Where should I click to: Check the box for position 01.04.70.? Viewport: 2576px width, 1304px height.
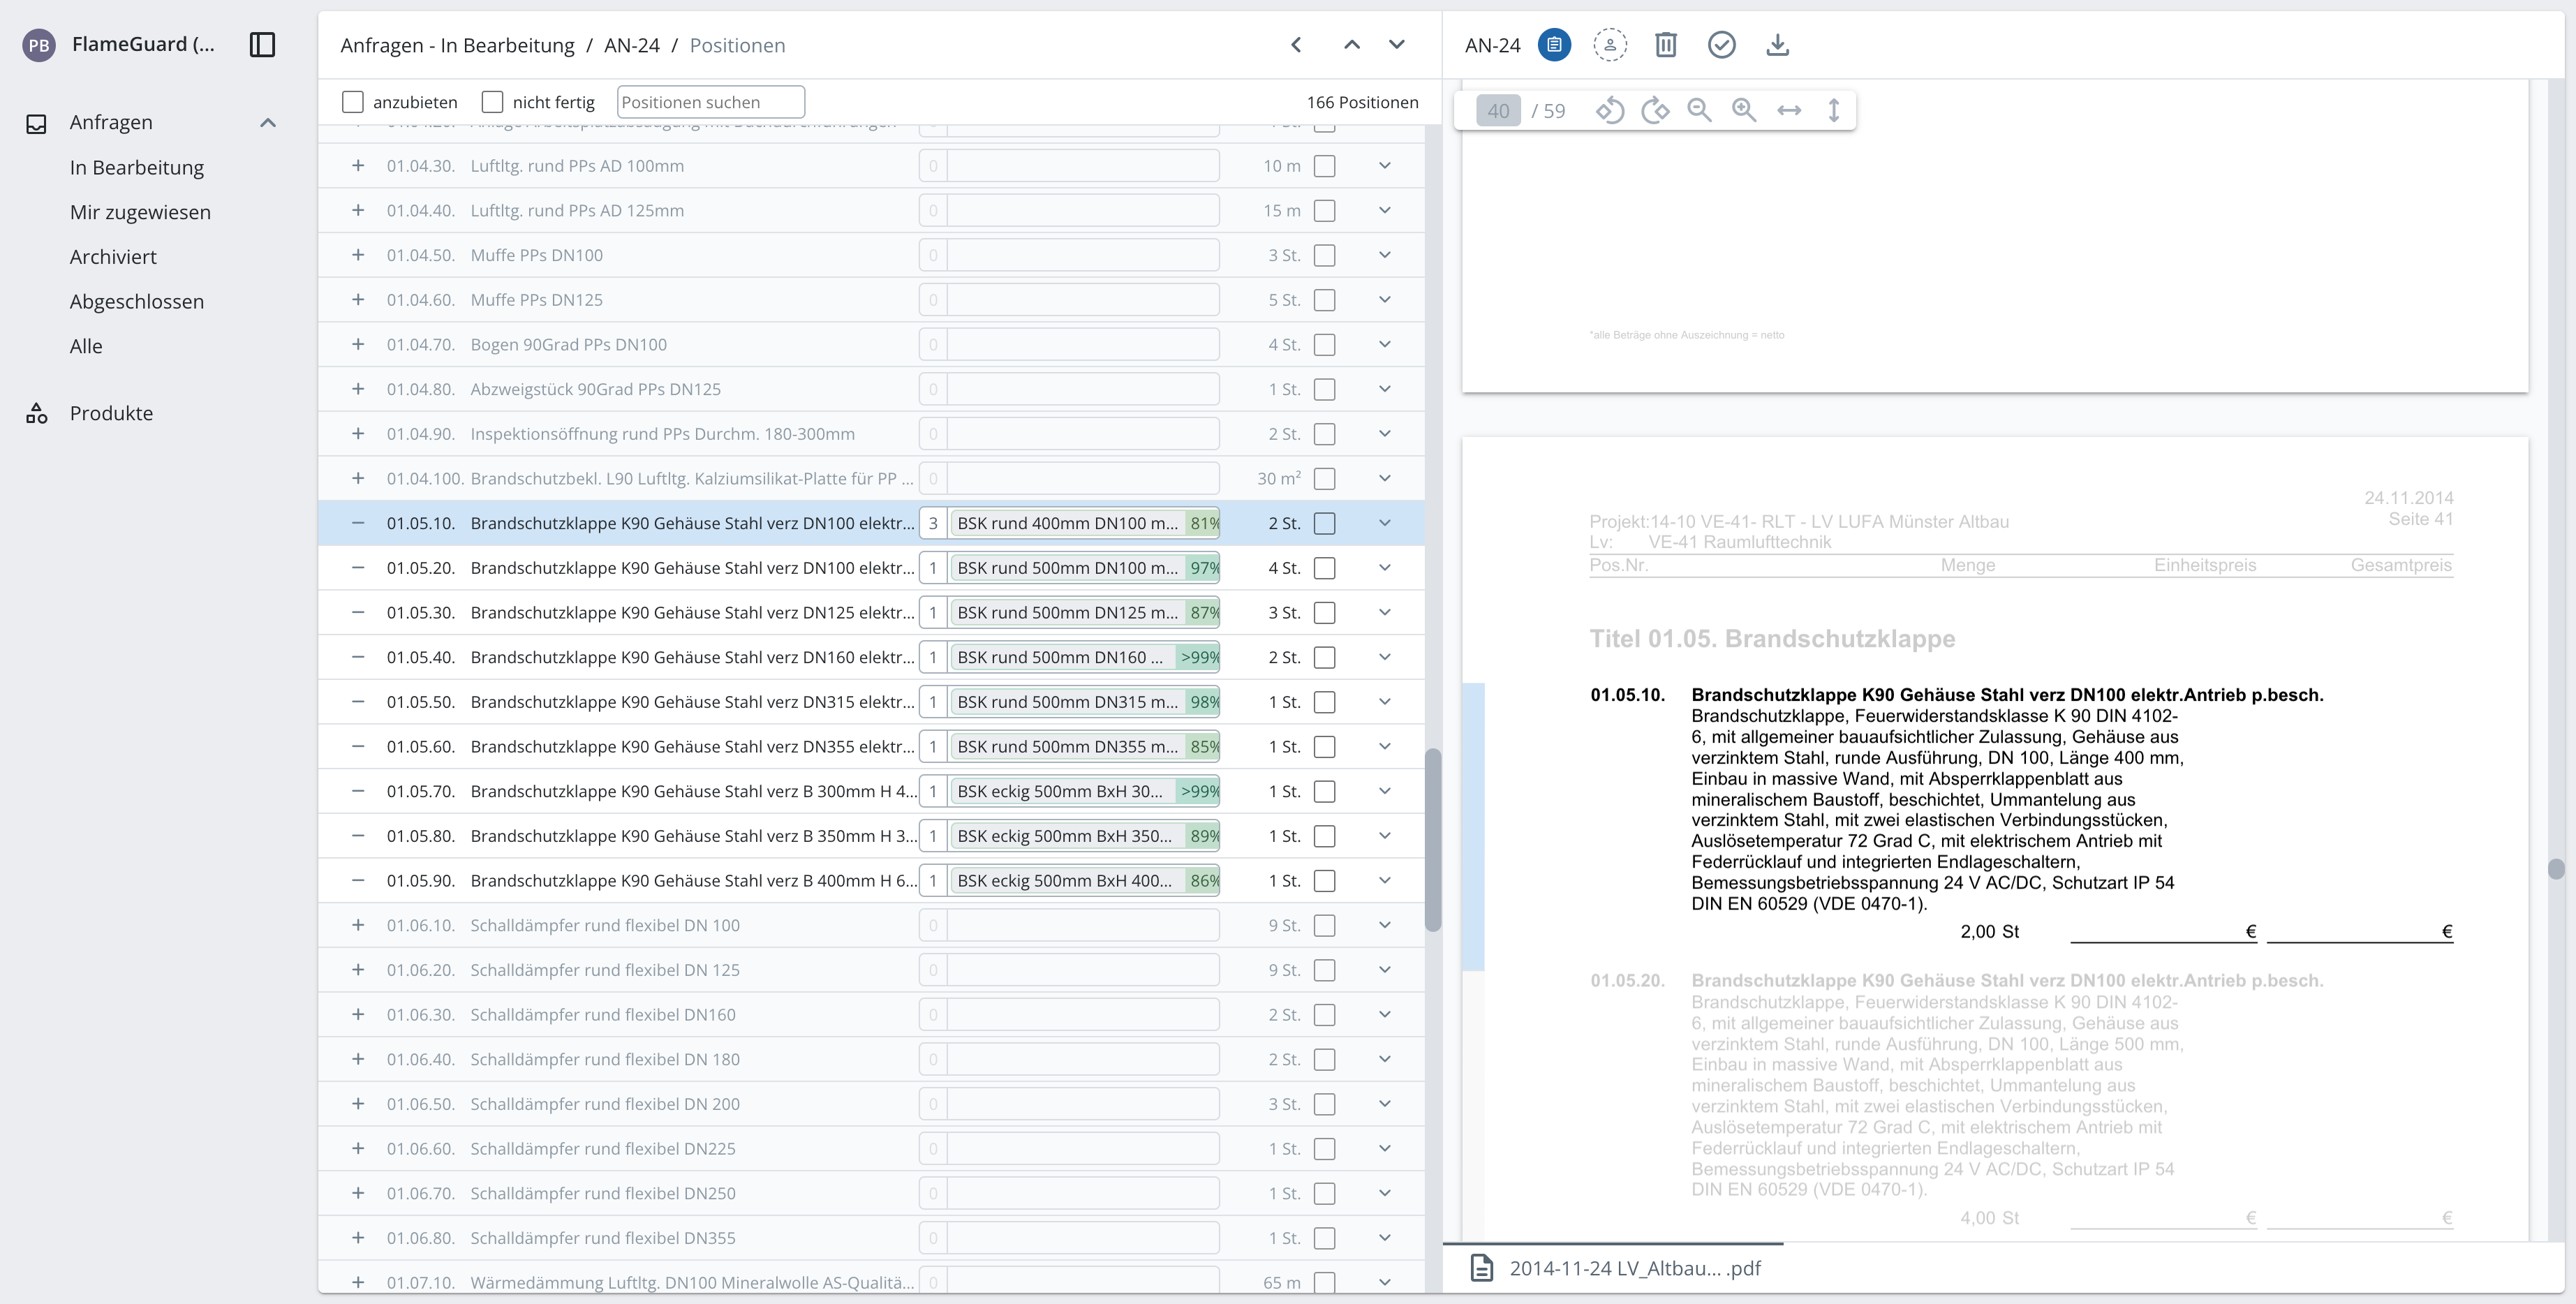pos(1325,344)
